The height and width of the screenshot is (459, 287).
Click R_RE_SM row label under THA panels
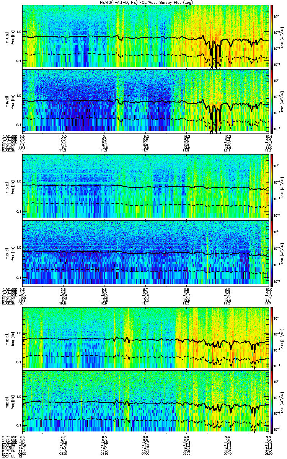[x=8, y=150]
